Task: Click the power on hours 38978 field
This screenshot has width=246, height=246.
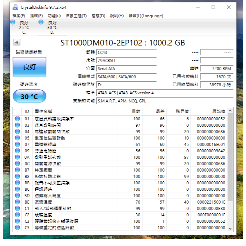Action: click(x=217, y=85)
